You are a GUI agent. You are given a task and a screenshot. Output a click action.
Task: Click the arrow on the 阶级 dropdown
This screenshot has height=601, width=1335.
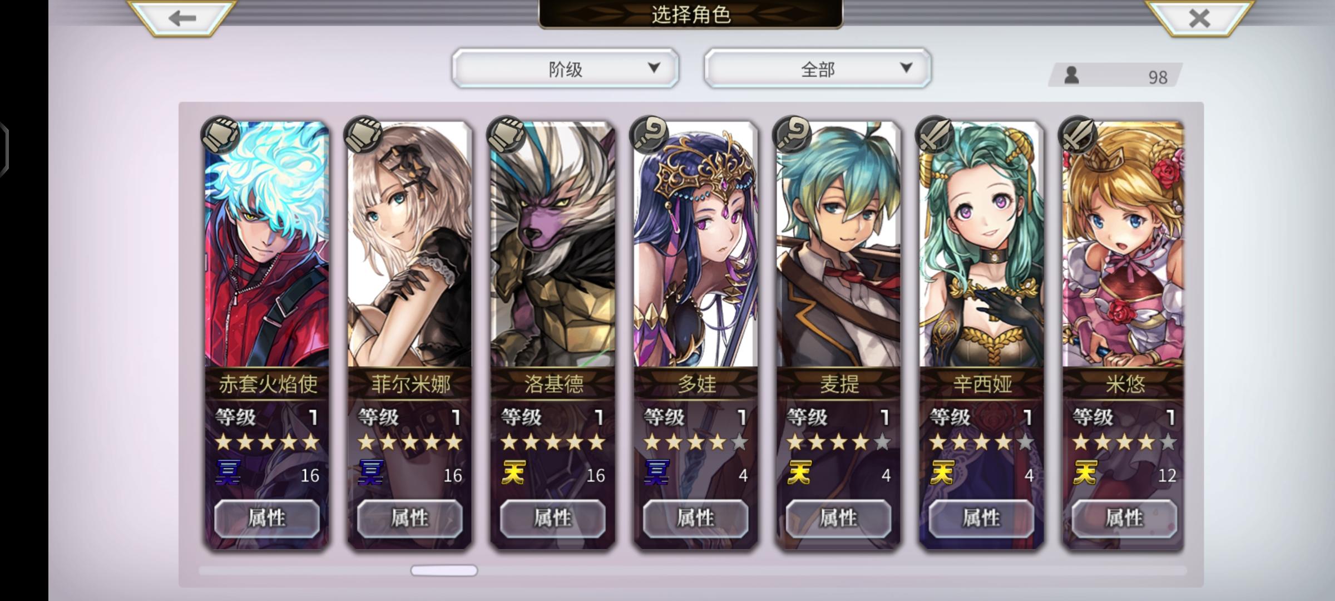pyautogui.click(x=654, y=68)
